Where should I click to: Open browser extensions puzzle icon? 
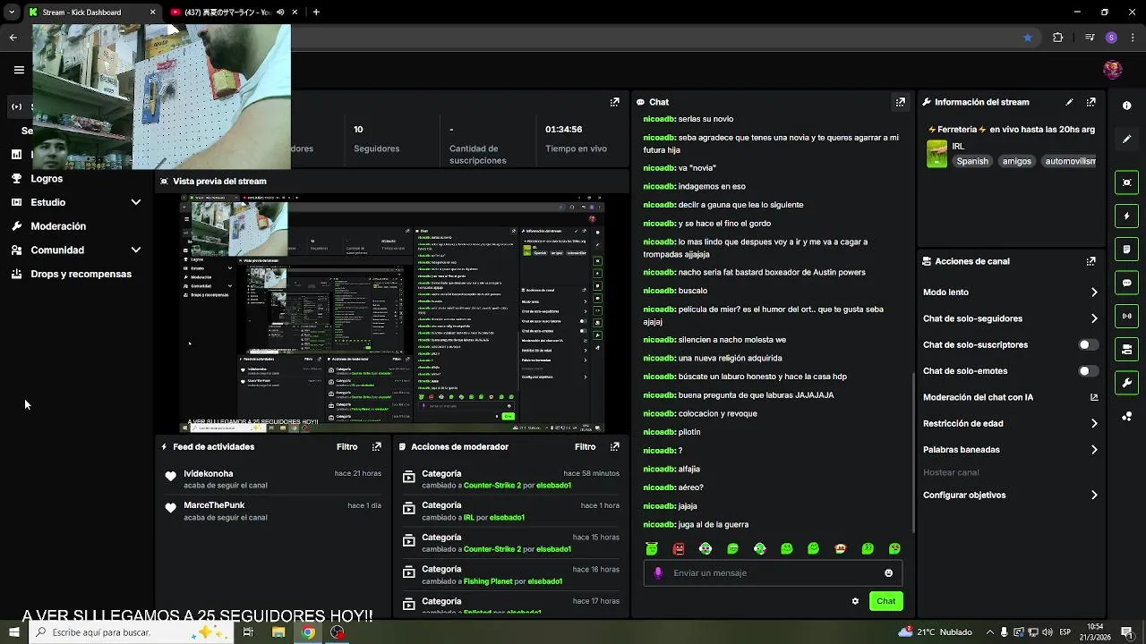click(x=1057, y=38)
